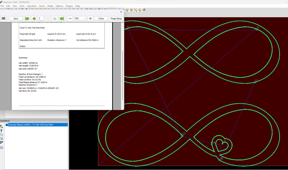Jump to first page using green arrow icon

pos(27,18)
